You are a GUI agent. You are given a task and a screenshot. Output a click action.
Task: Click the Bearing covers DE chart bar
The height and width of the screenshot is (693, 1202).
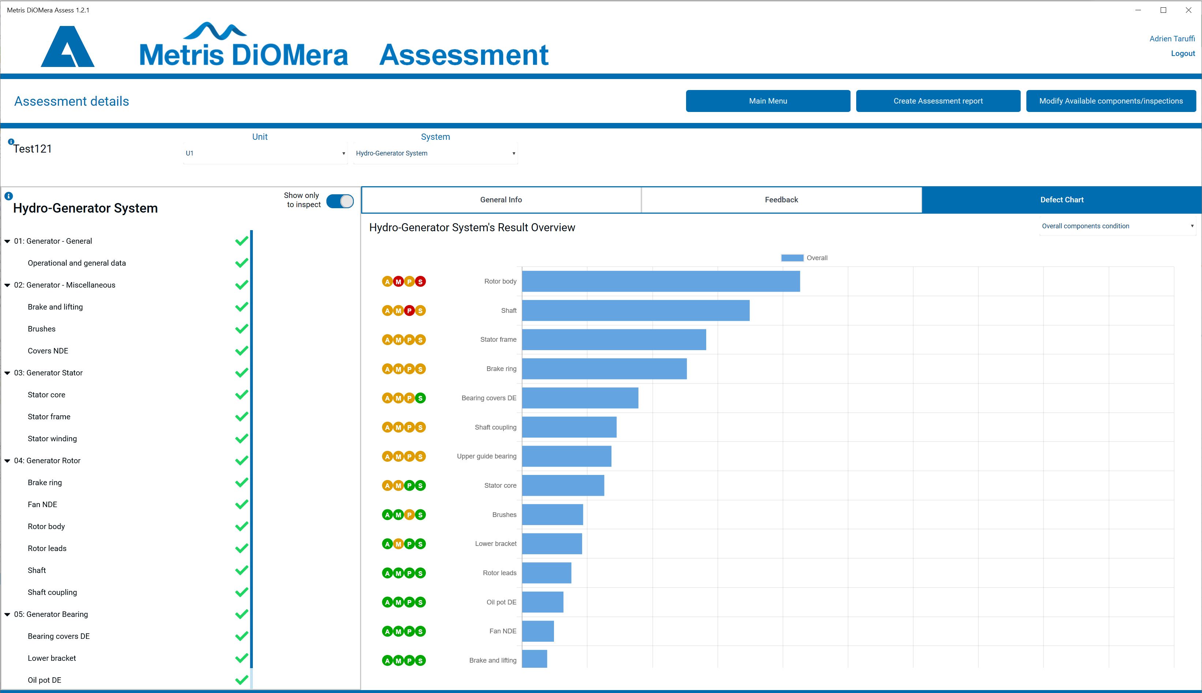tap(580, 398)
